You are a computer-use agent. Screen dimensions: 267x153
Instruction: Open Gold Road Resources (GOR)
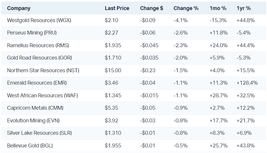(x=39, y=58)
